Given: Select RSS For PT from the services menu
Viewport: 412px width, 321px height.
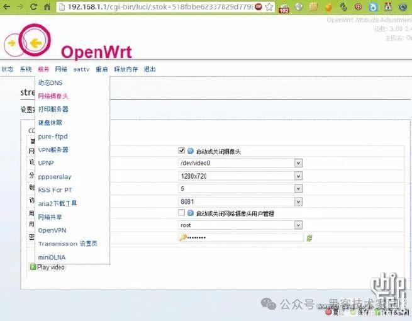Looking at the screenshot, I should 55,190.
